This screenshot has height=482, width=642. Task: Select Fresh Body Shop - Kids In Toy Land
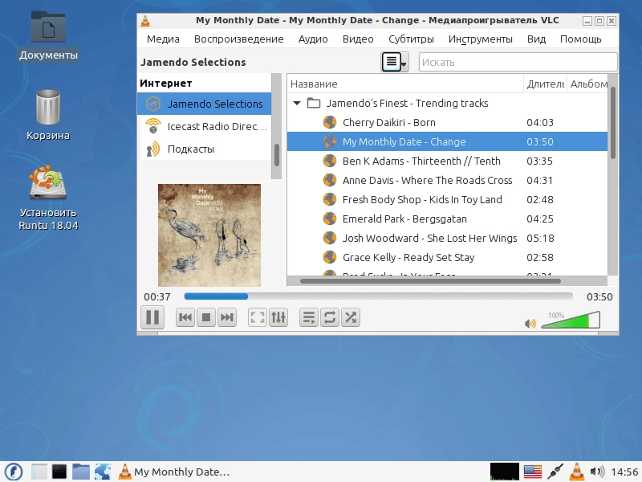[447, 199]
